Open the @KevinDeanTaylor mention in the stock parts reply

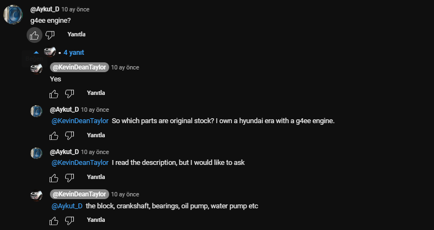tap(80, 120)
